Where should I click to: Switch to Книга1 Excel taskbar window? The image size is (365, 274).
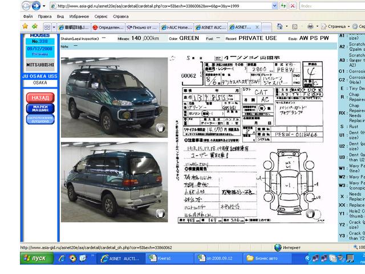(170, 259)
